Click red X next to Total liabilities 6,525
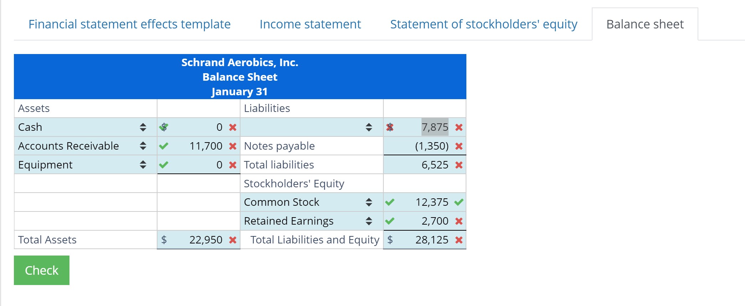745x306 pixels. point(459,165)
